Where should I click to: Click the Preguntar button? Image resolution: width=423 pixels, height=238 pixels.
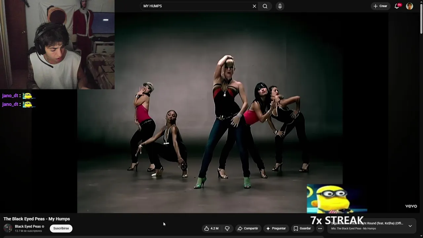click(276, 228)
